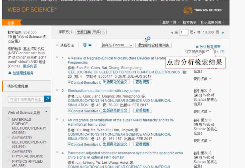Click the email envelope icon
245x168 pixels.
(x=90, y=45)
